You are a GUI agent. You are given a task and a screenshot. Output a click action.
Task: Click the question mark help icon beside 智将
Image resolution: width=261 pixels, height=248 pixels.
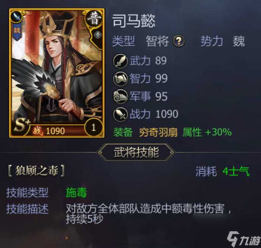pyautogui.click(x=179, y=41)
